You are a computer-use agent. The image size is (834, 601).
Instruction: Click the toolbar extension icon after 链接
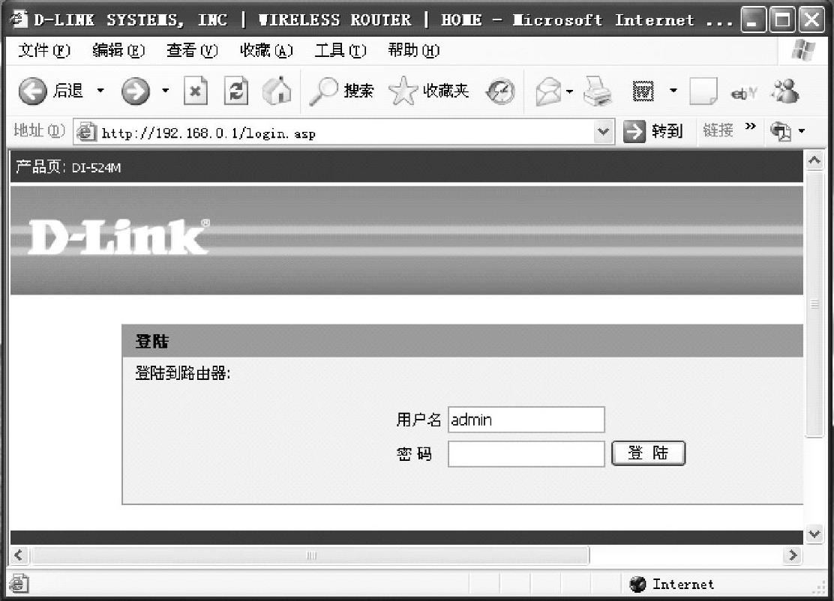(781, 132)
